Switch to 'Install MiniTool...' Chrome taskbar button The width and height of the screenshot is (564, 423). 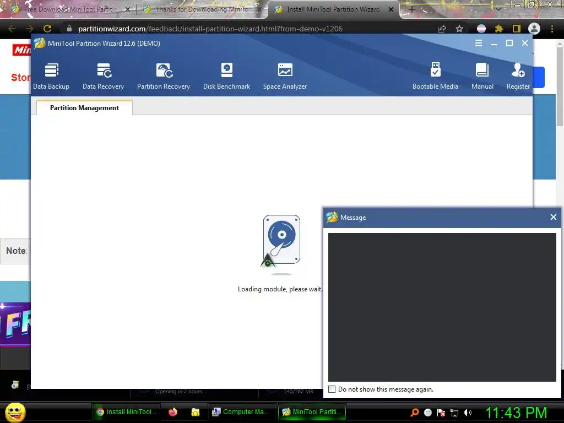[x=126, y=412]
